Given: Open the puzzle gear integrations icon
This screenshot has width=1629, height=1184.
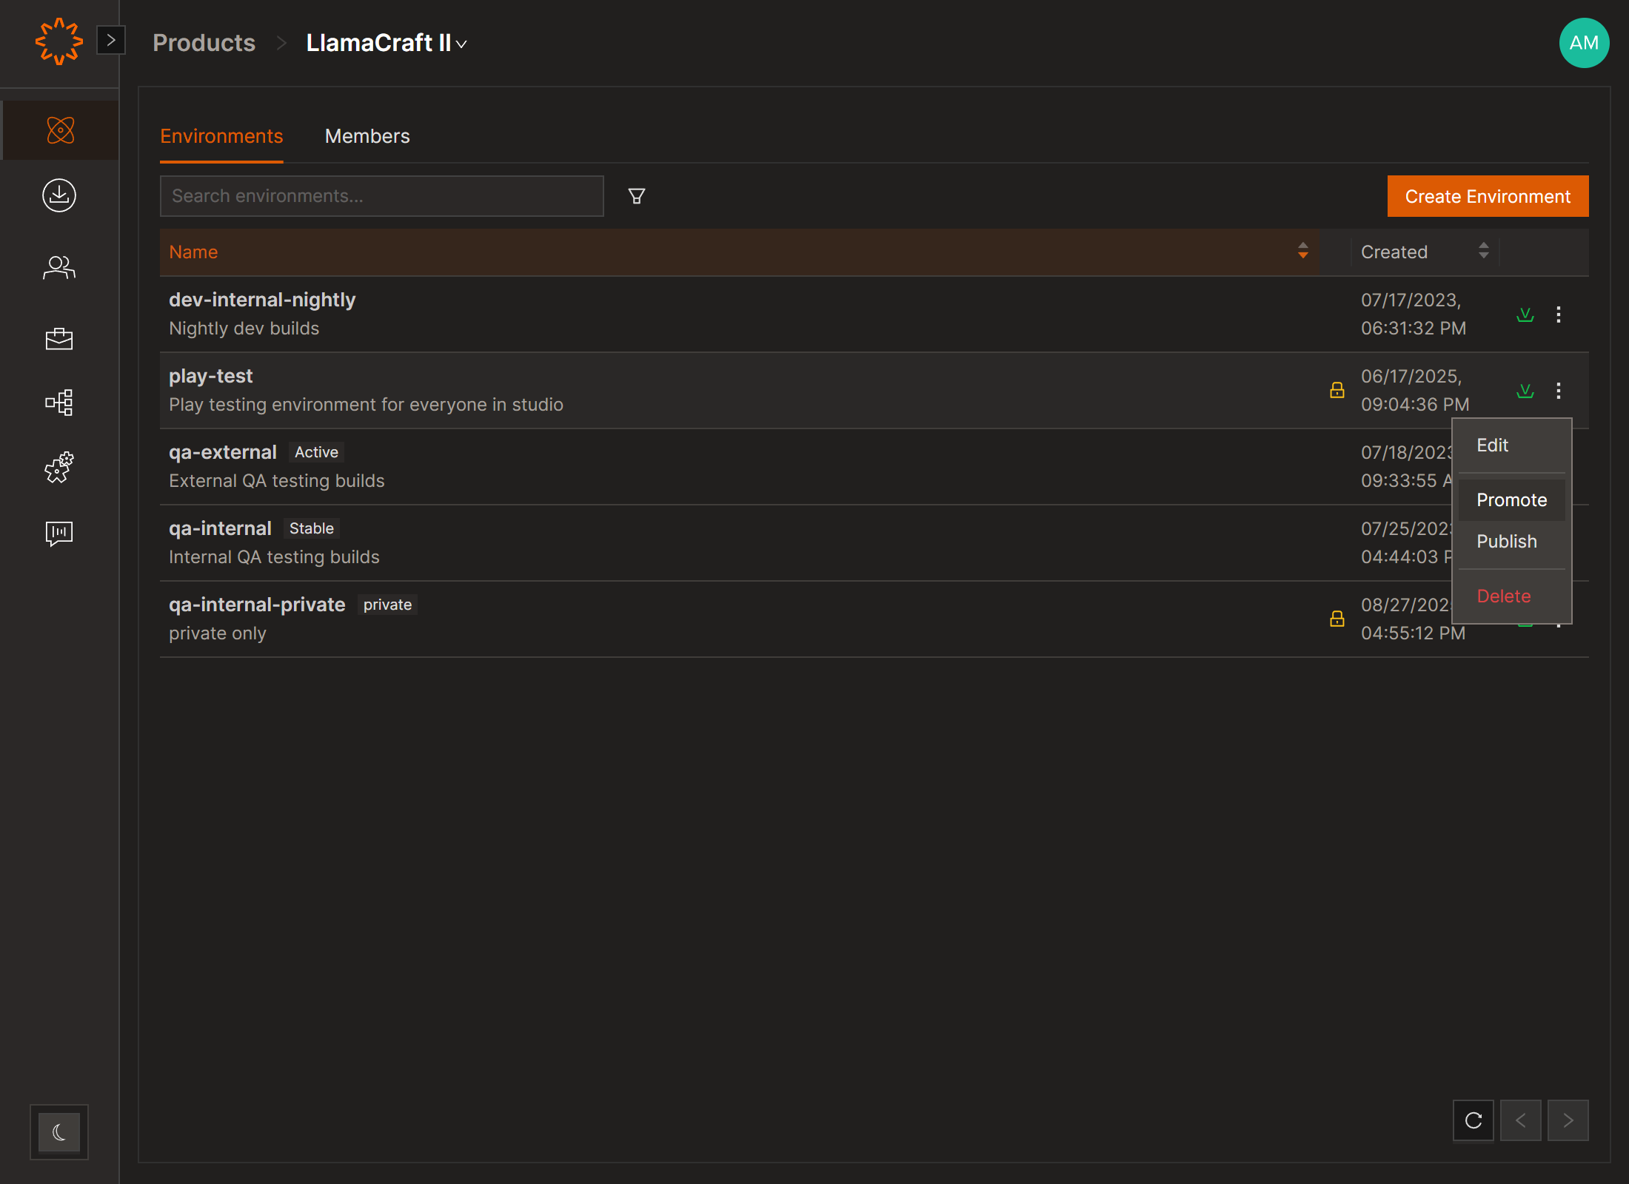Looking at the screenshot, I should pyautogui.click(x=59, y=468).
